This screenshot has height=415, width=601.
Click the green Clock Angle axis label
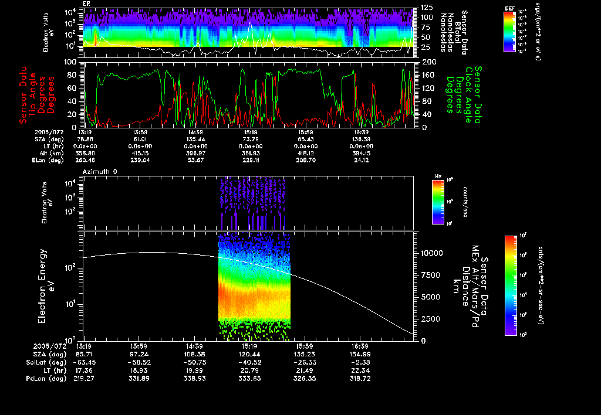[469, 94]
